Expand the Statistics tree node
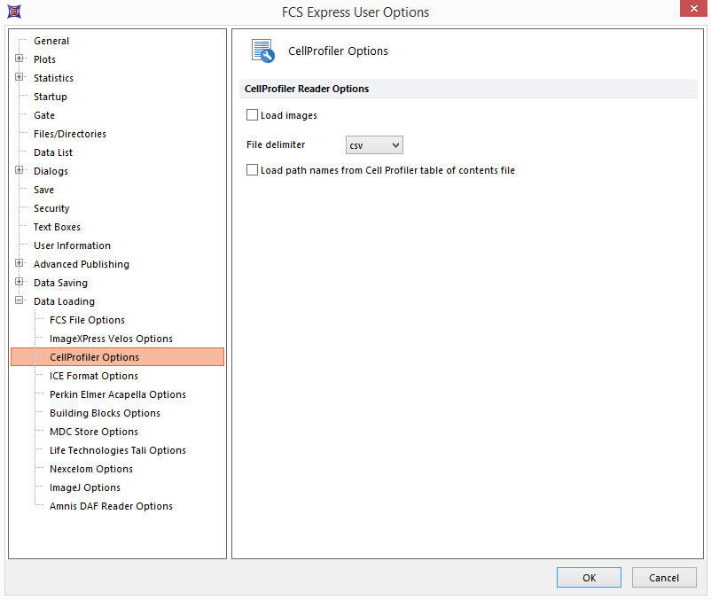711x600 pixels. [20, 78]
